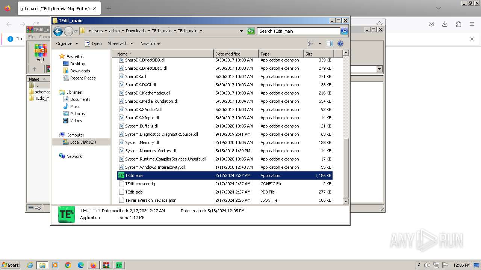This screenshot has height=270, width=481.
Task: Sort by the Type column header
Action: point(281,54)
